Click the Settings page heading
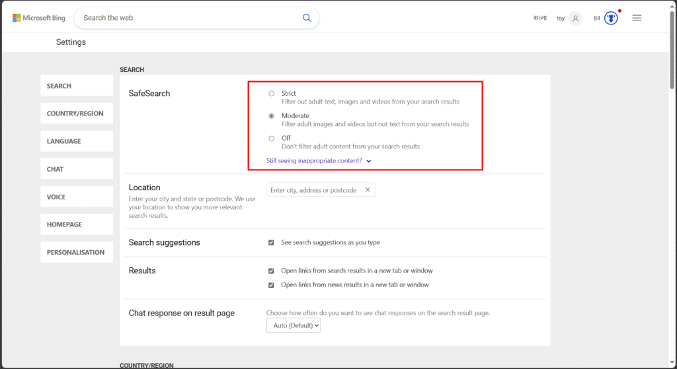This screenshot has width=677, height=369. [71, 42]
